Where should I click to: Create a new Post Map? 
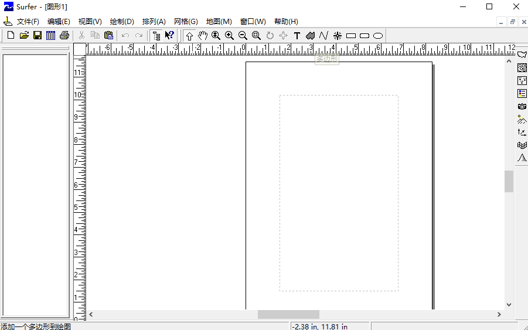(x=522, y=80)
